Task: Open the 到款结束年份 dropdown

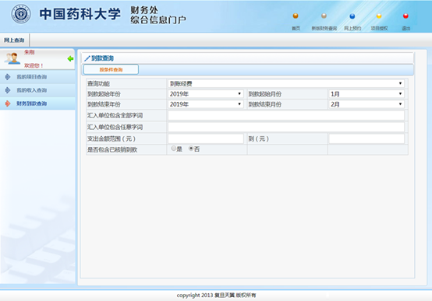Action: click(x=206, y=104)
